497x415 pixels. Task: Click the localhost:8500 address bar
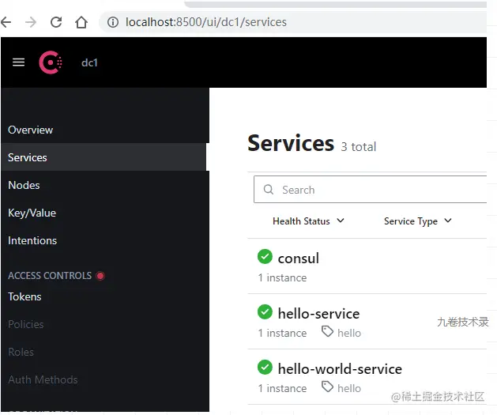[x=293, y=22]
